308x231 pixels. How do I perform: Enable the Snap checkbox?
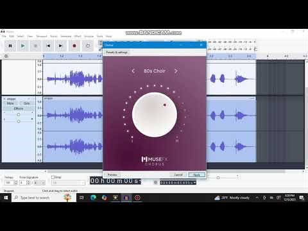click(x=53, y=177)
